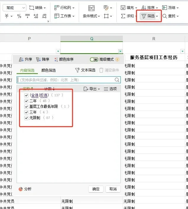This screenshot has height=209, width=188.
Task: Open 文本筛选 text filter
Action: (85, 70)
